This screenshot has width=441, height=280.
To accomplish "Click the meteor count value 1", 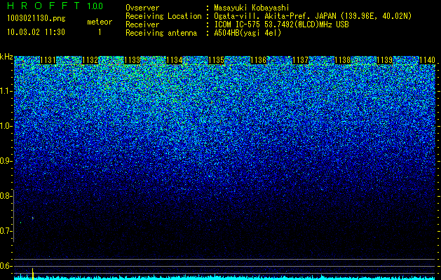I will pyautogui.click(x=100, y=32).
